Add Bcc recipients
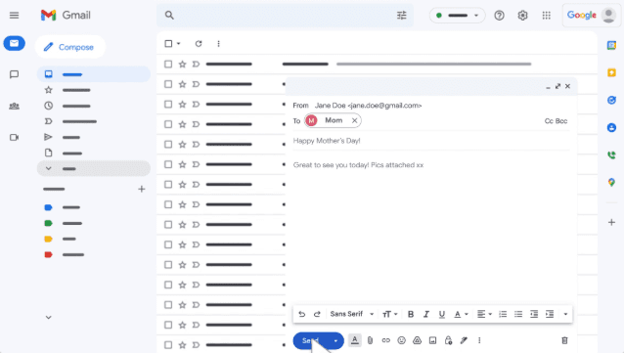The image size is (624, 353). [561, 121]
